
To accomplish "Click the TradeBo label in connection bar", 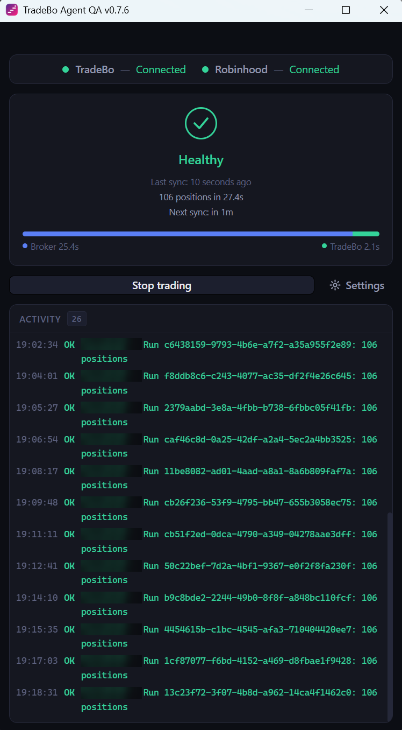I will click(95, 69).
